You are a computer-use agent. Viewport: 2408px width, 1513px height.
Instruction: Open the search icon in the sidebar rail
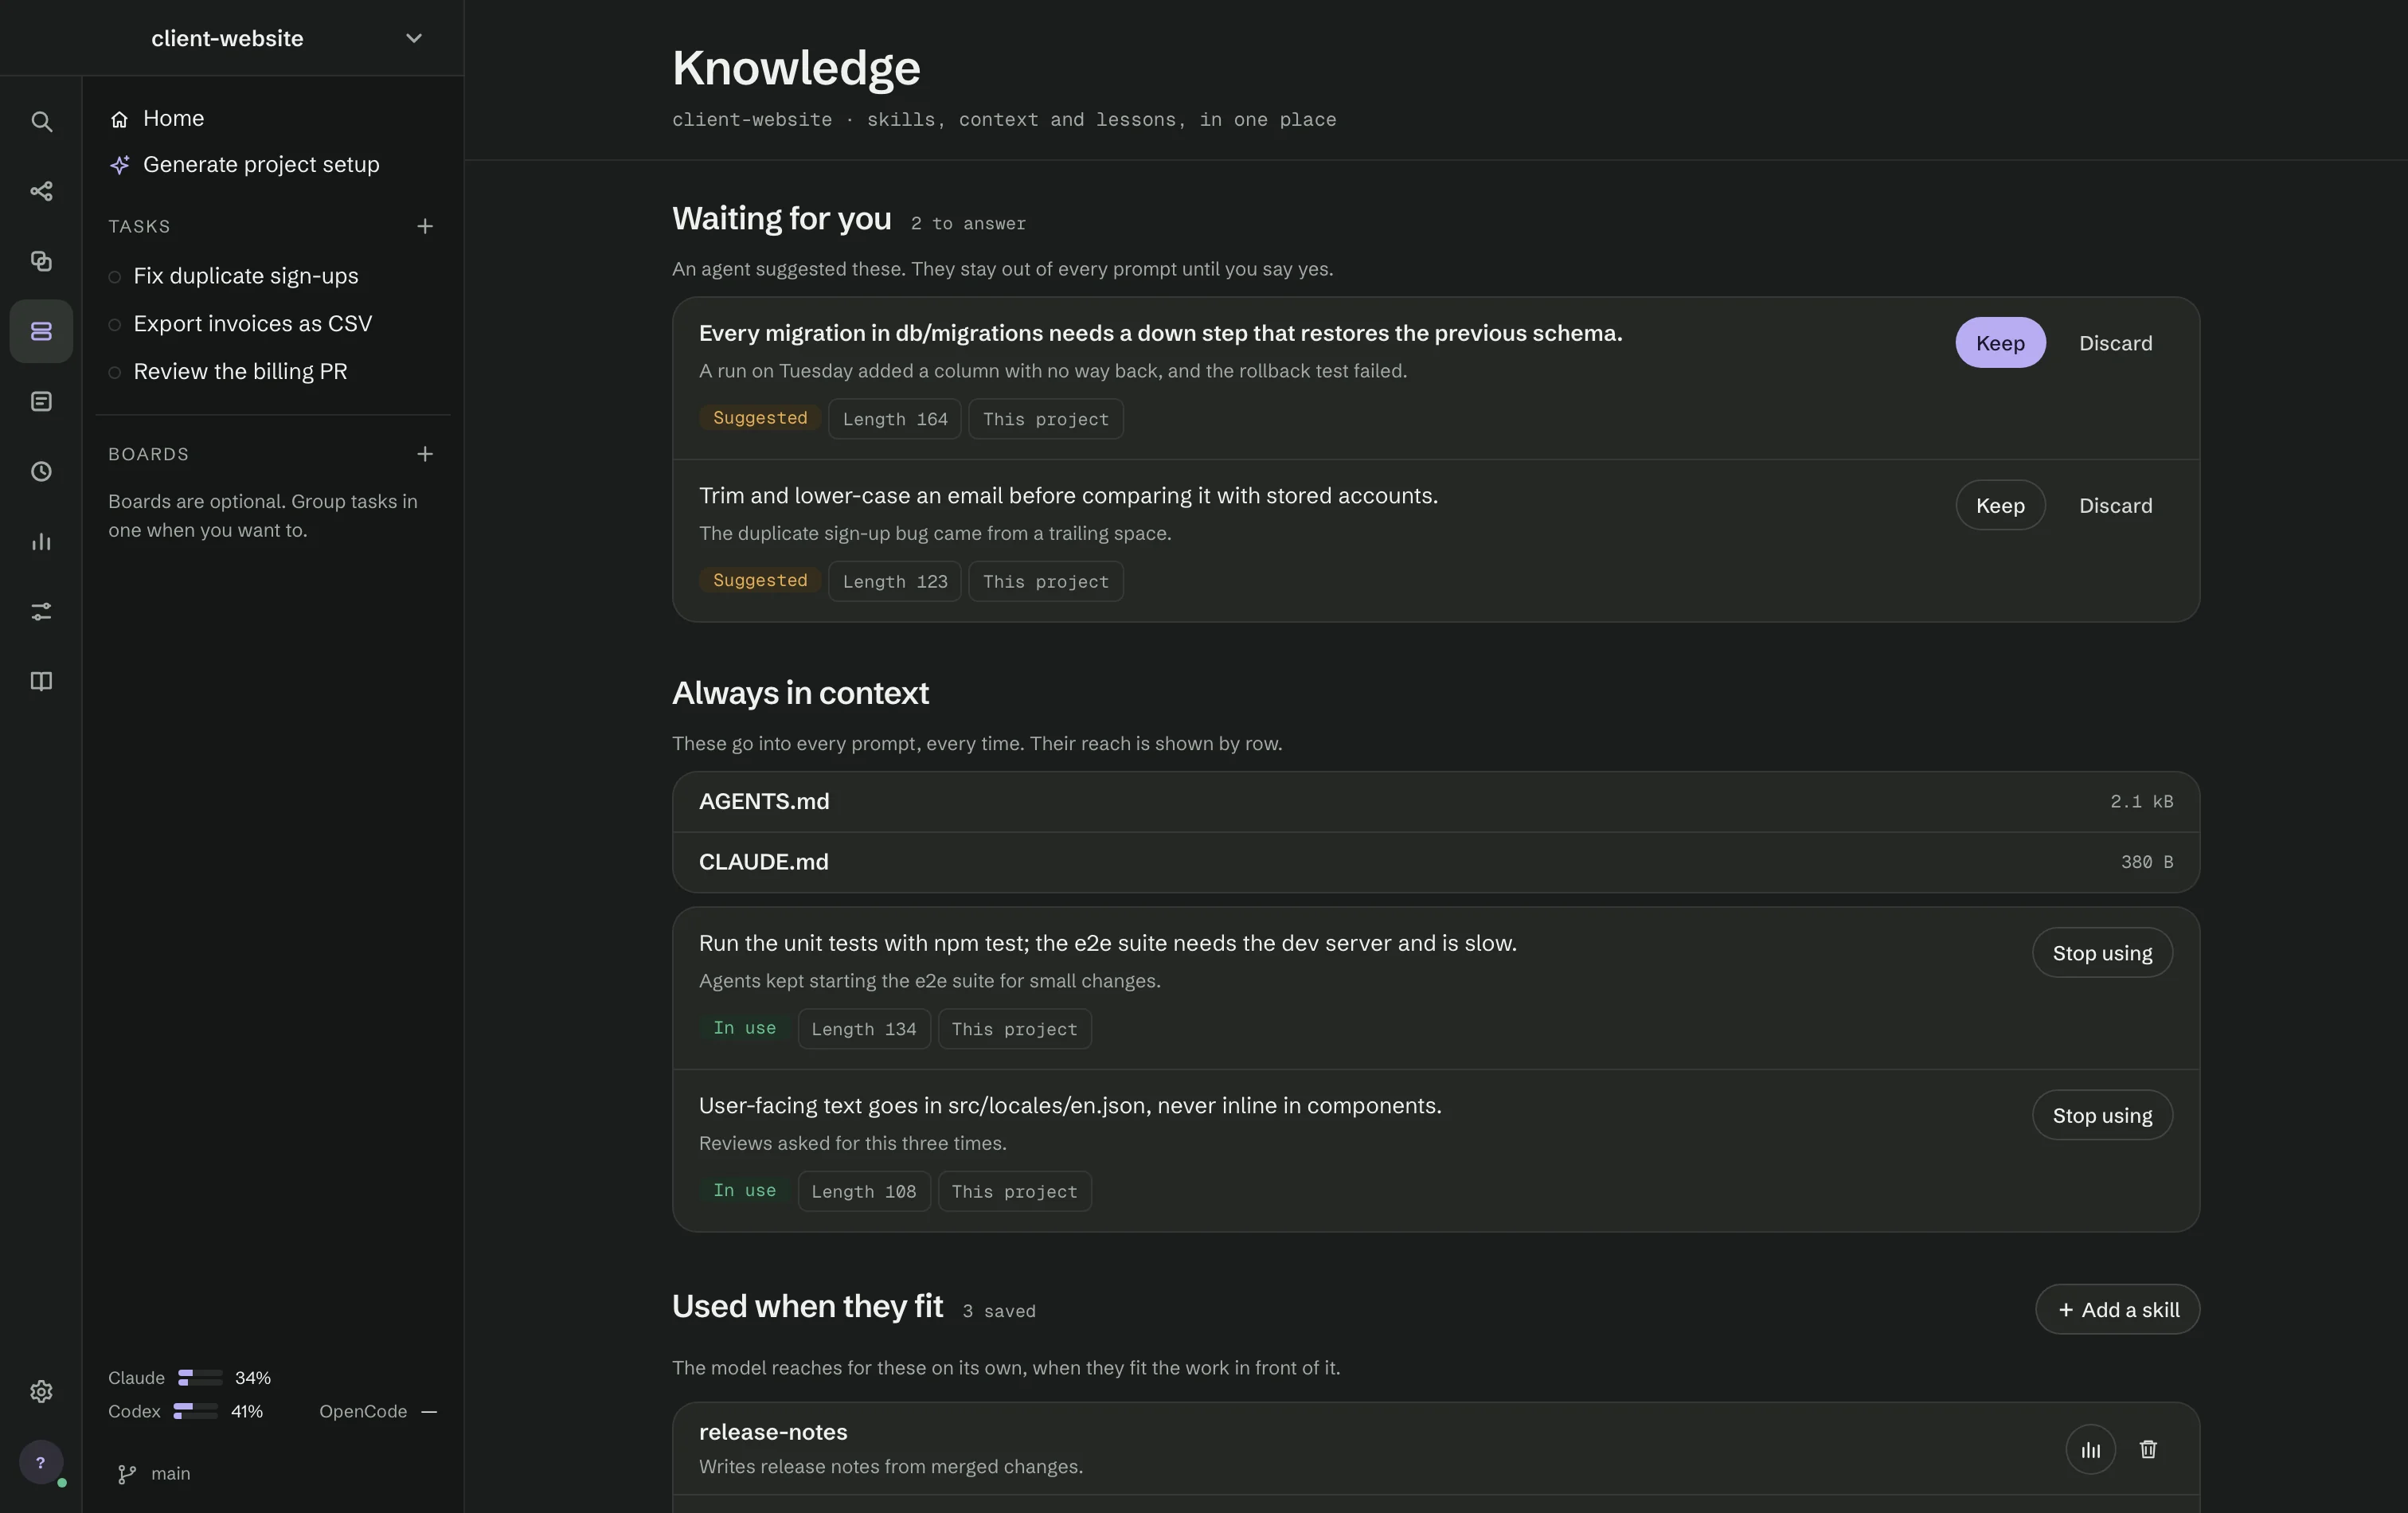[41, 121]
